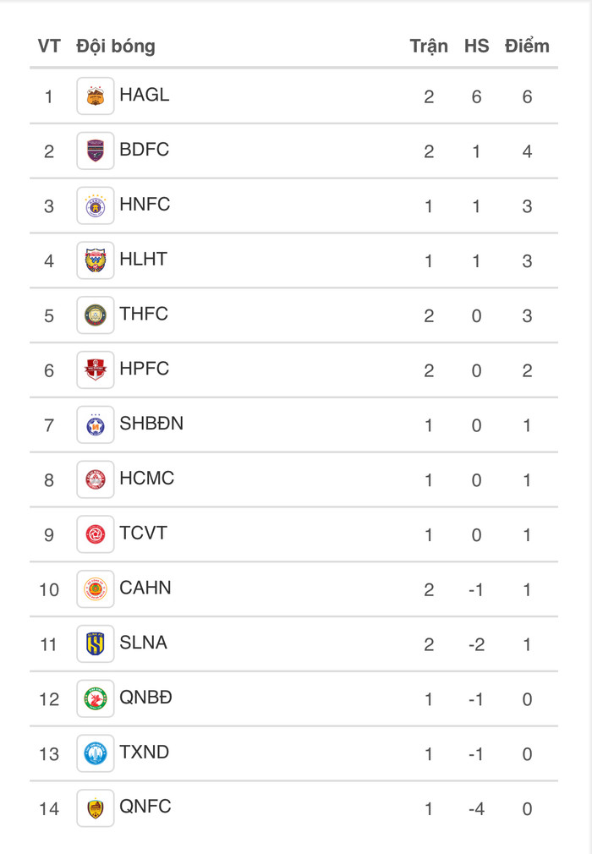
Task: Click the TCVT club logo
Action: coord(96,534)
